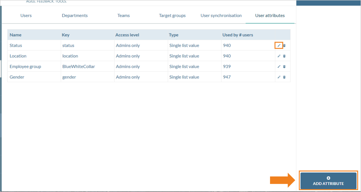Select the User synchronisation tab
Screen dimensions: 361x192
tap(221, 16)
